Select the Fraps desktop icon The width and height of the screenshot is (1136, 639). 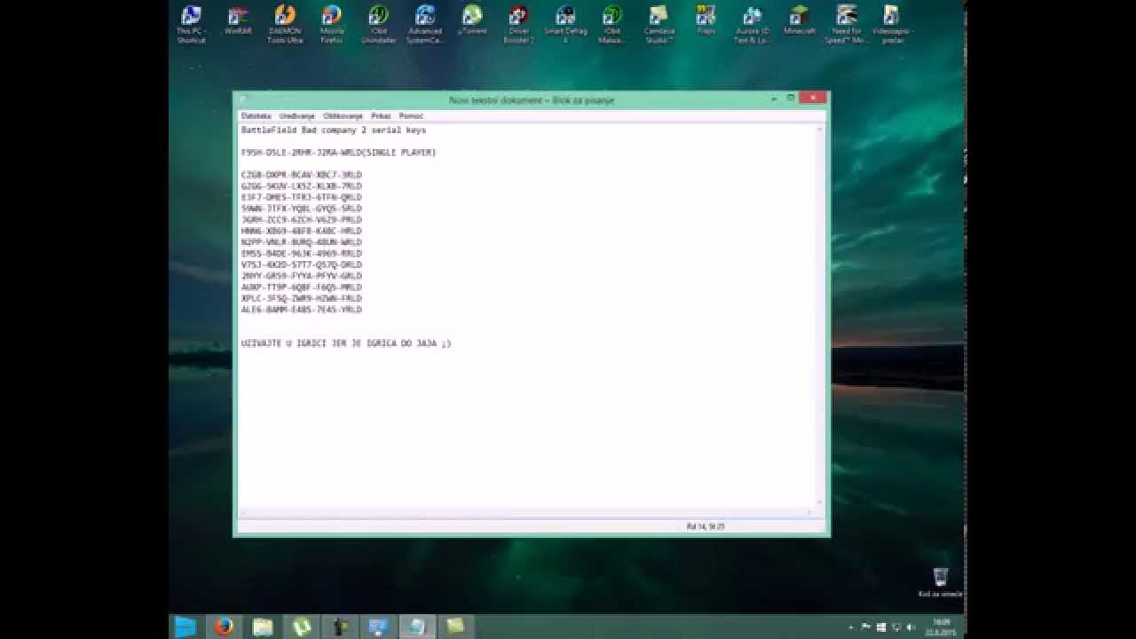point(706,20)
